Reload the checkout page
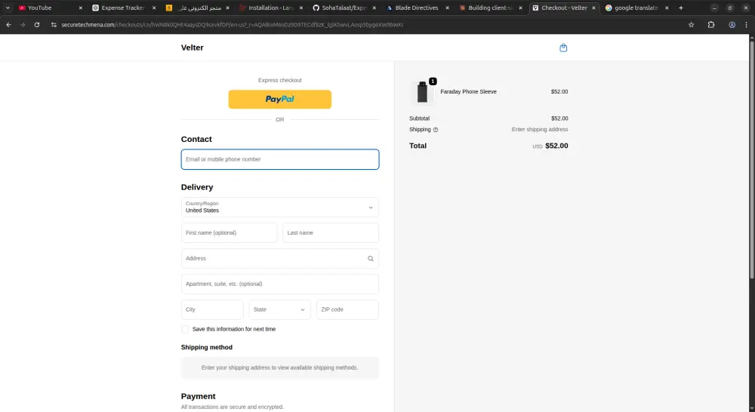 coord(36,24)
